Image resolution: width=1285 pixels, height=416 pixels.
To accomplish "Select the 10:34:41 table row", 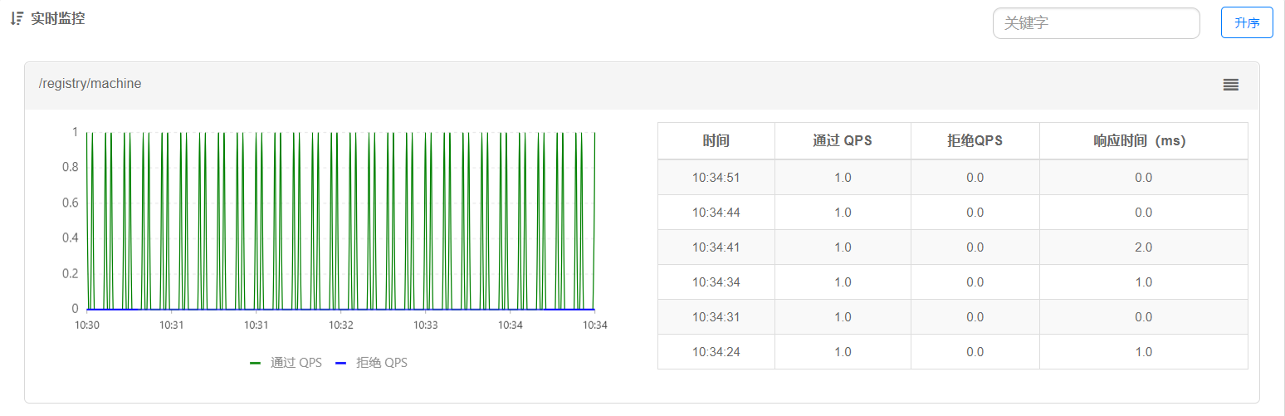I will [716, 247].
